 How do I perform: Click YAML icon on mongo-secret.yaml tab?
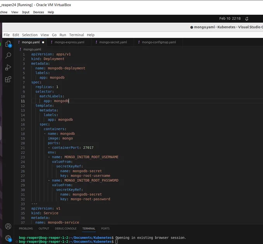coord(96,42)
